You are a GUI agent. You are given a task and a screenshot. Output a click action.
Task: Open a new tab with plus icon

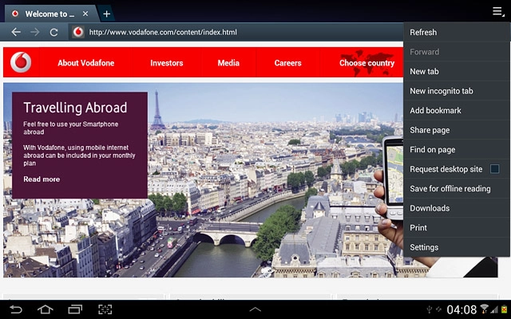coord(107,14)
